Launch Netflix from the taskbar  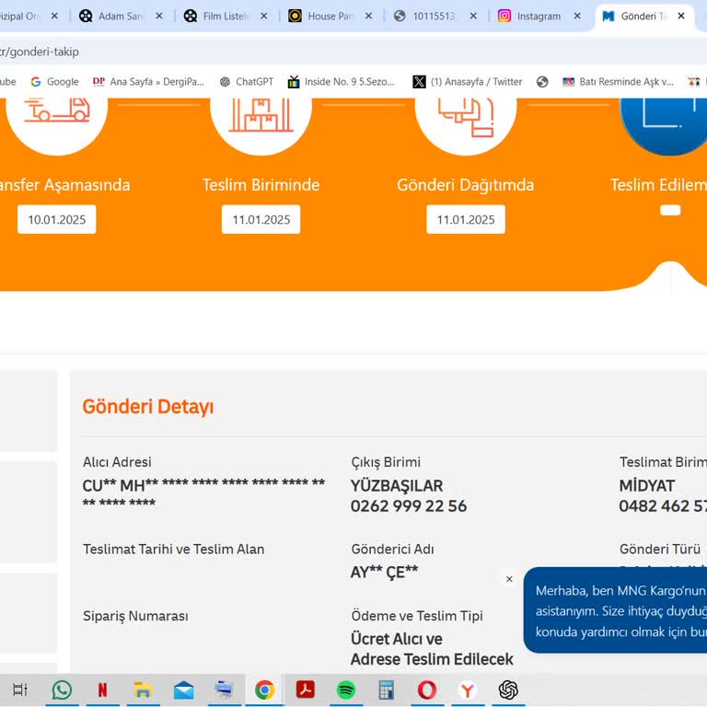[102, 690]
